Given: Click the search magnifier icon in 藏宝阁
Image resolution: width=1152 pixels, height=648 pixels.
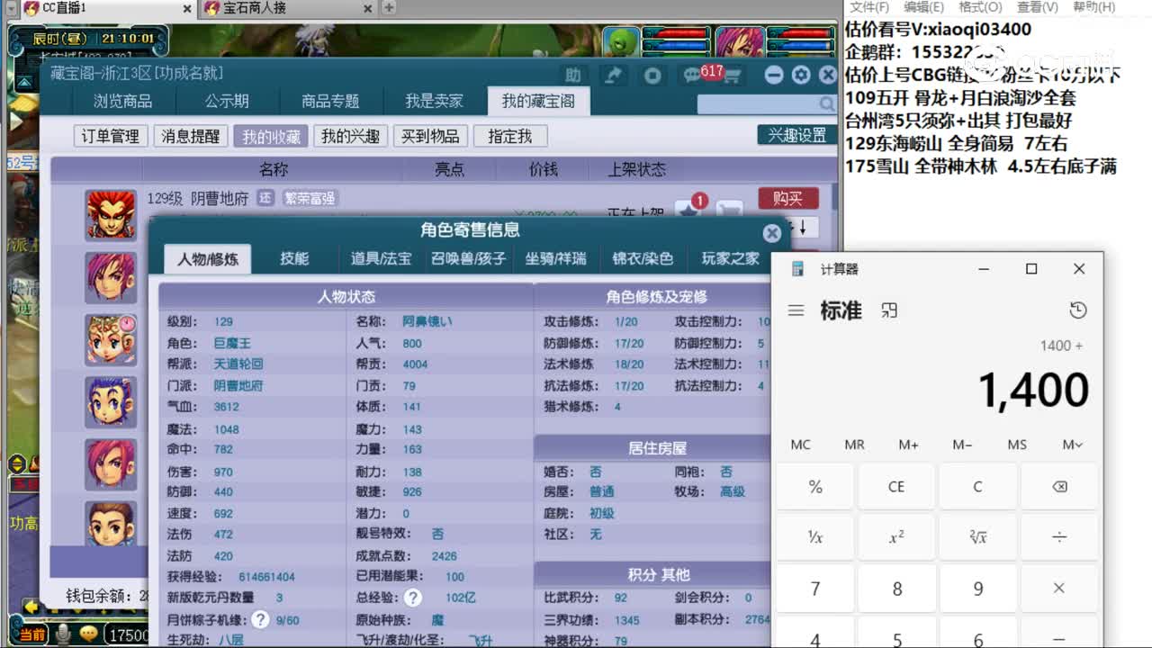Looking at the screenshot, I should [x=826, y=104].
